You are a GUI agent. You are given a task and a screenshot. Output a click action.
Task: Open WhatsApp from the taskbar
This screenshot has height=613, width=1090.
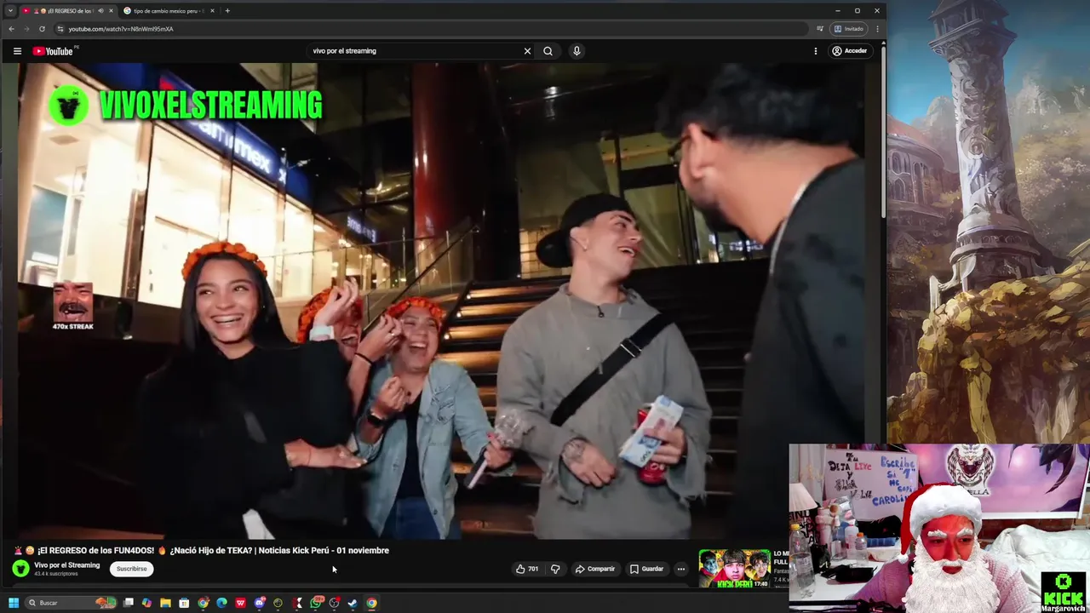tap(316, 603)
